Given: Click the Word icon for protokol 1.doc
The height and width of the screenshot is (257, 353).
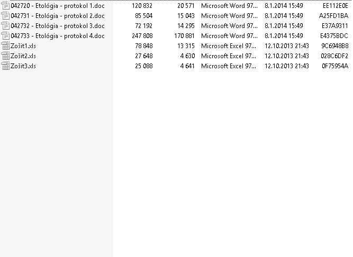Looking at the screenshot, I should 5,6.
